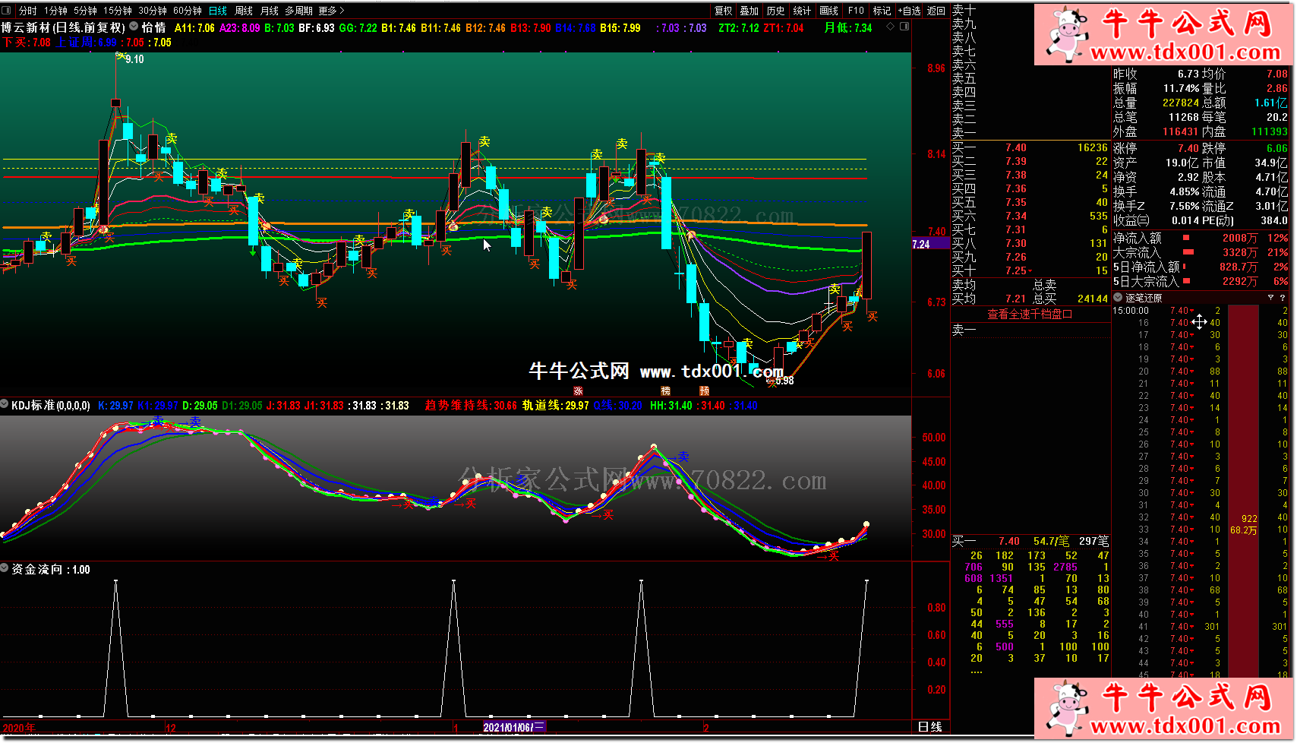Click the stock name 博云新材(日线.前复权)

[63, 27]
